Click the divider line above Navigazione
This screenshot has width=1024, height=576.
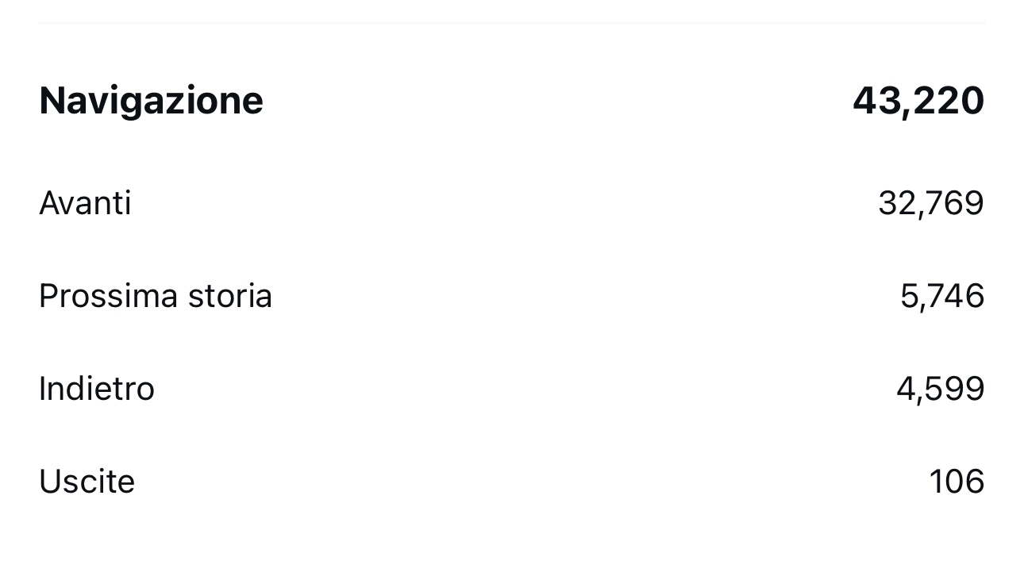[x=512, y=24]
